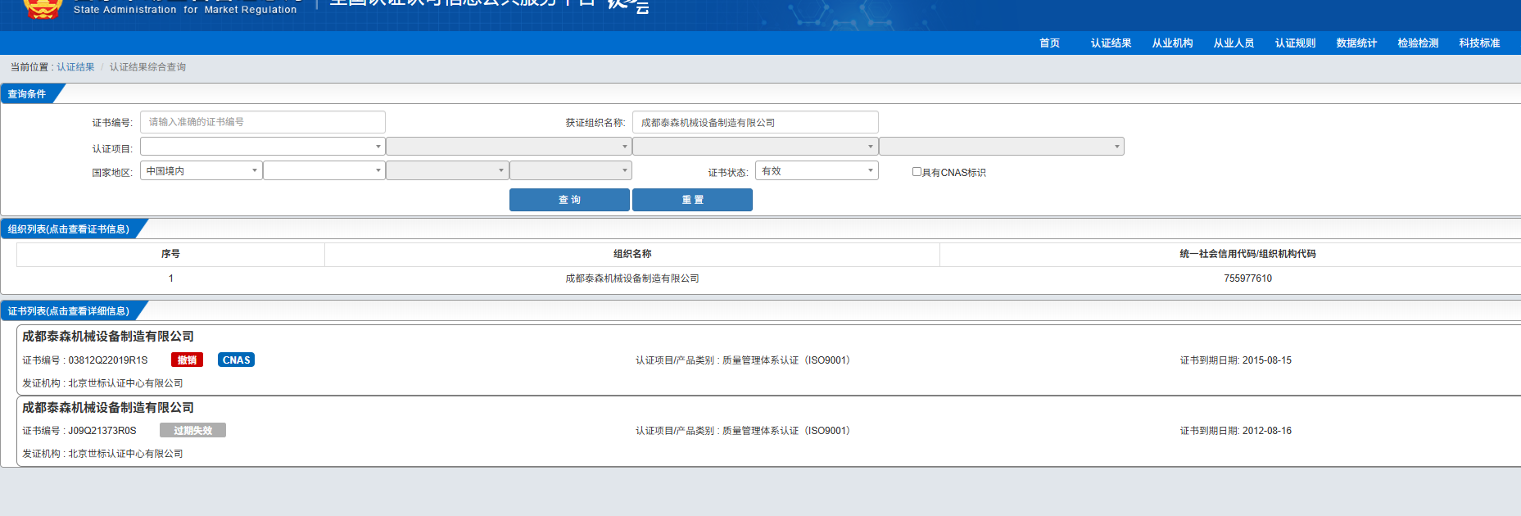
Task: Click the 组织列表 section header
Action: 69,229
